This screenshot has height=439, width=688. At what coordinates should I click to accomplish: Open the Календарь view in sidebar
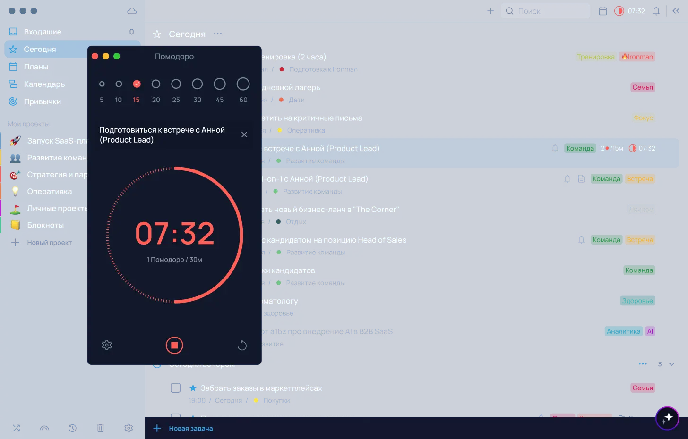(x=44, y=84)
